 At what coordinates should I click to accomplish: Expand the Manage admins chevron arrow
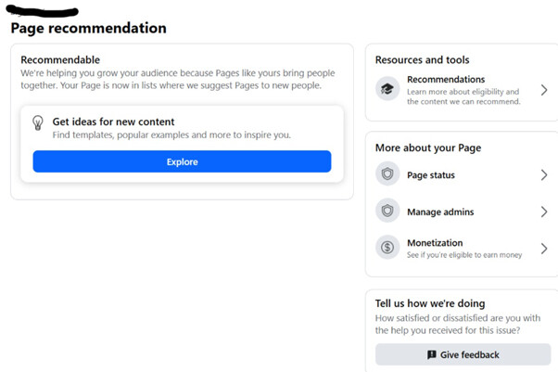544,212
